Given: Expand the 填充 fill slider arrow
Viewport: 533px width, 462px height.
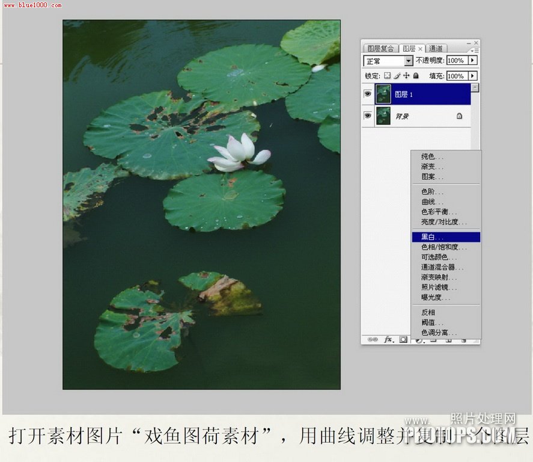Looking at the screenshot, I should pos(472,76).
